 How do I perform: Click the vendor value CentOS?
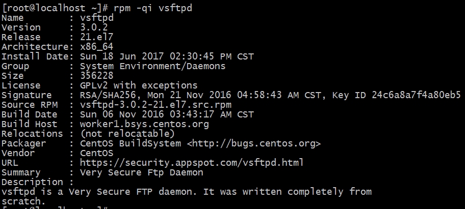97,153
